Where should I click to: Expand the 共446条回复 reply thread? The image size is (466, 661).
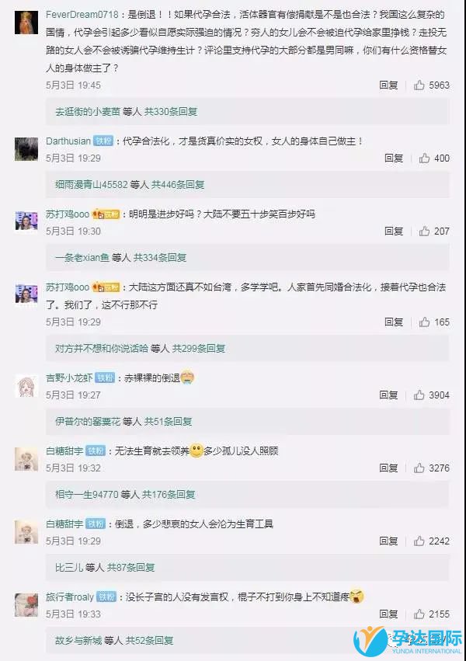click(178, 185)
